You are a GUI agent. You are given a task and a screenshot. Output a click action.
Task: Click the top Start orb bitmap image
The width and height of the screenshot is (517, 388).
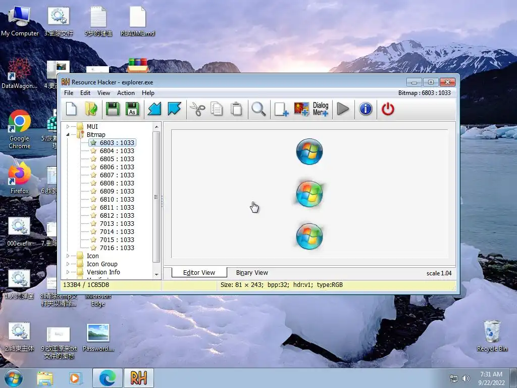coord(309,152)
